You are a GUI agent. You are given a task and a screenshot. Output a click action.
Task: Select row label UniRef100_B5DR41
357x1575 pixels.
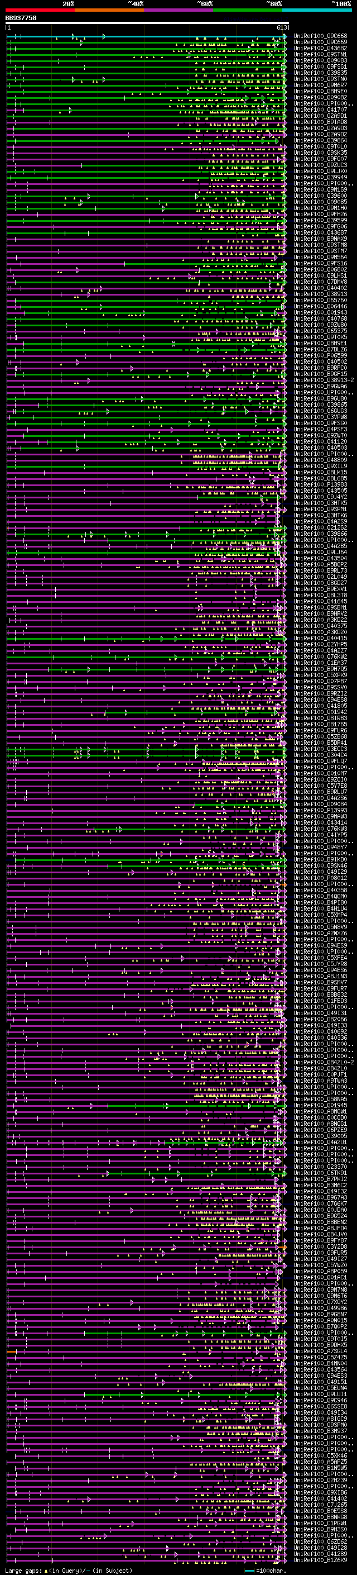point(320,743)
